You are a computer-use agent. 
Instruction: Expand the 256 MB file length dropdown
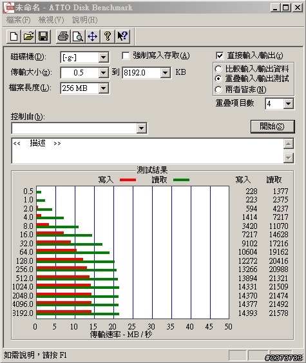click(103, 88)
